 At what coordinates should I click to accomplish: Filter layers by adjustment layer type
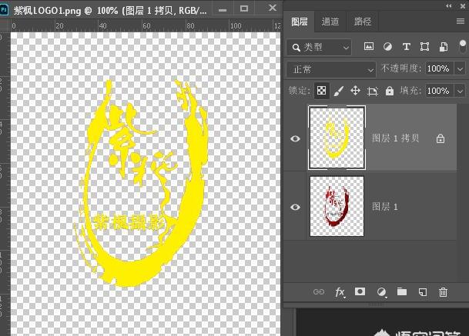(x=387, y=47)
